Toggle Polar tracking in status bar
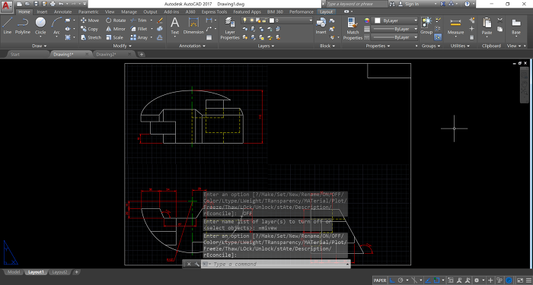 click(x=401, y=280)
